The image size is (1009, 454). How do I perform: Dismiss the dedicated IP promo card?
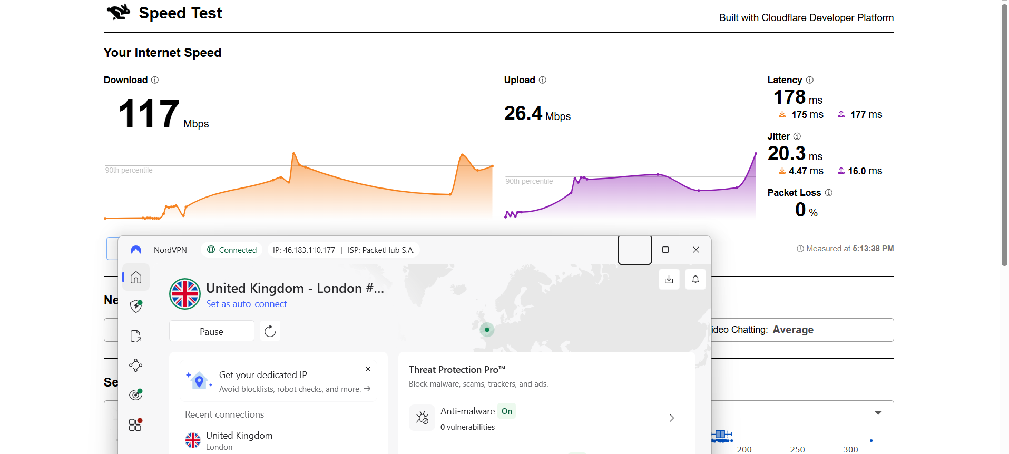tap(368, 369)
